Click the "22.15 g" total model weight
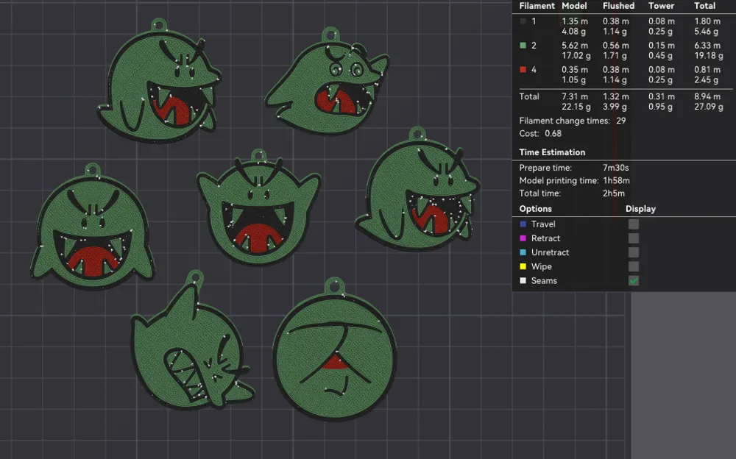 pos(576,107)
